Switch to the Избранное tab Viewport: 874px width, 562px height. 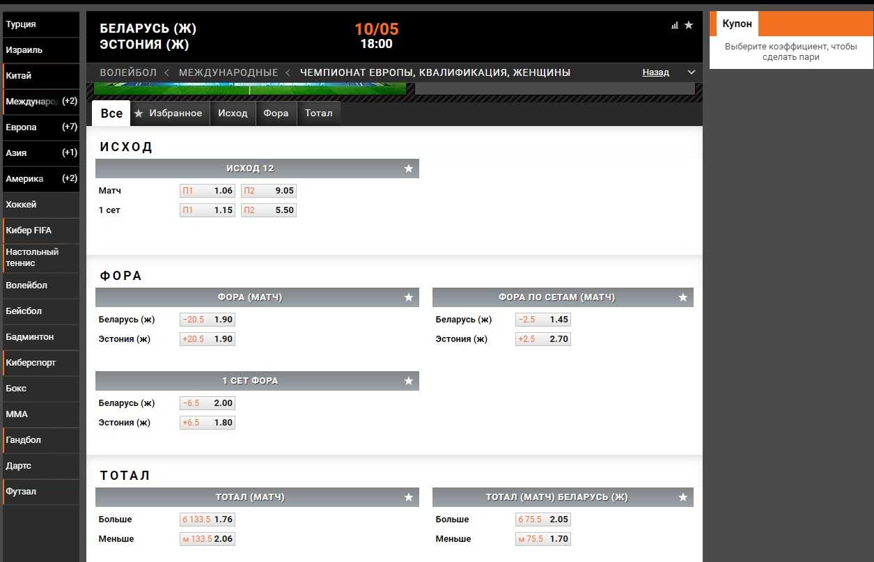click(x=171, y=114)
